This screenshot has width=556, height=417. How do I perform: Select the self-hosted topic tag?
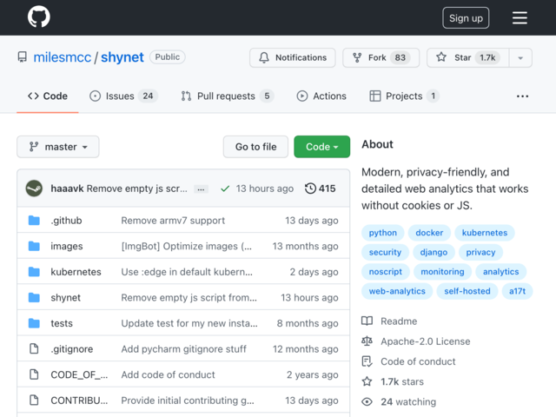click(x=467, y=292)
